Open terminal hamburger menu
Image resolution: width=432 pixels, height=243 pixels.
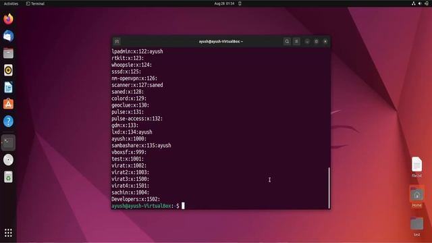point(296,42)
